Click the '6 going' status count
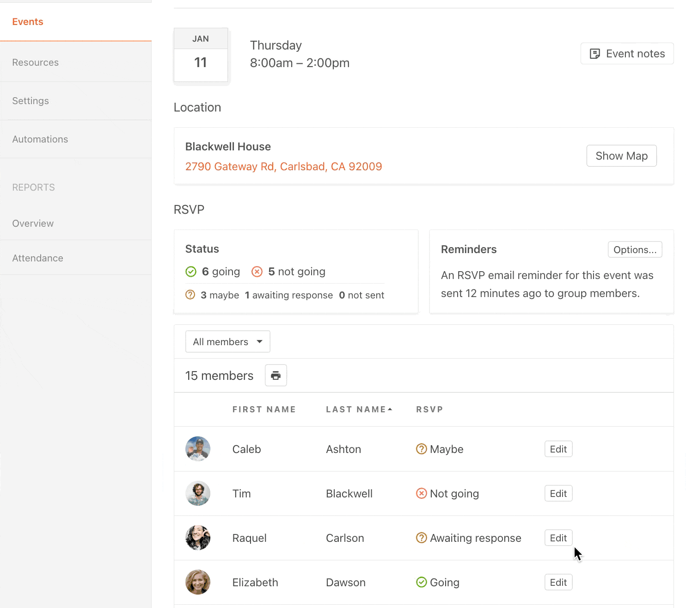The width and height of the screenshot is (686, 608). [x=221, y=272]
